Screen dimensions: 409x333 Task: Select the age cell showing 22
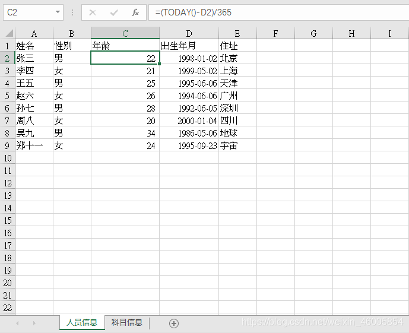coord(125,58)
